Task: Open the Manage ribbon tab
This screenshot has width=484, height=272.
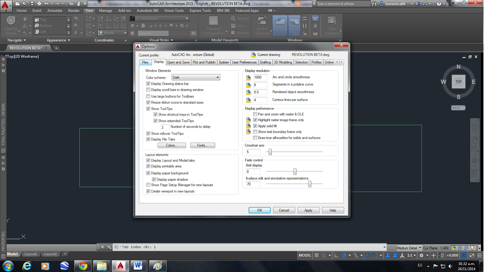Action: pos(106,10)
